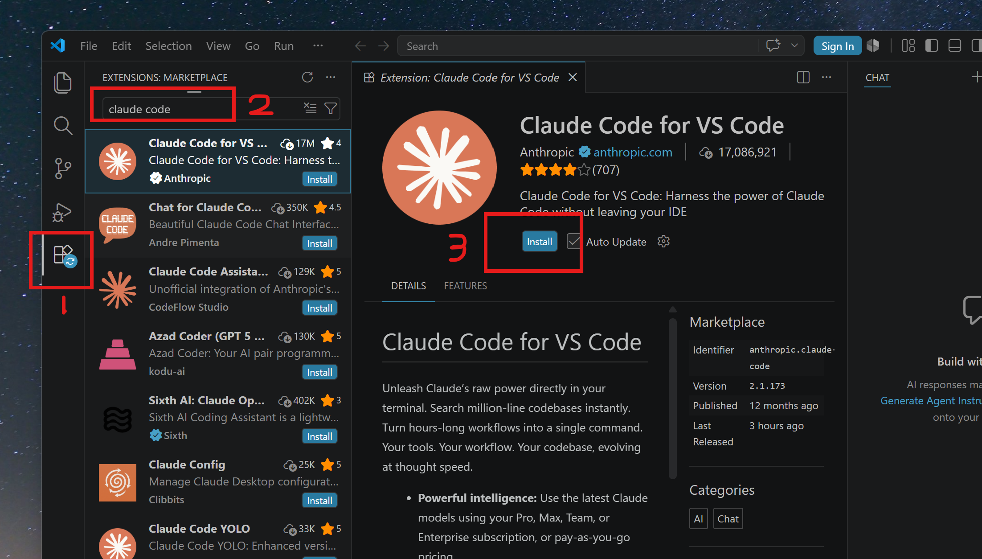Open Generate Agent Instructions link
The width and height of the screenshot is (982, 559).
(x=931, y=401)
